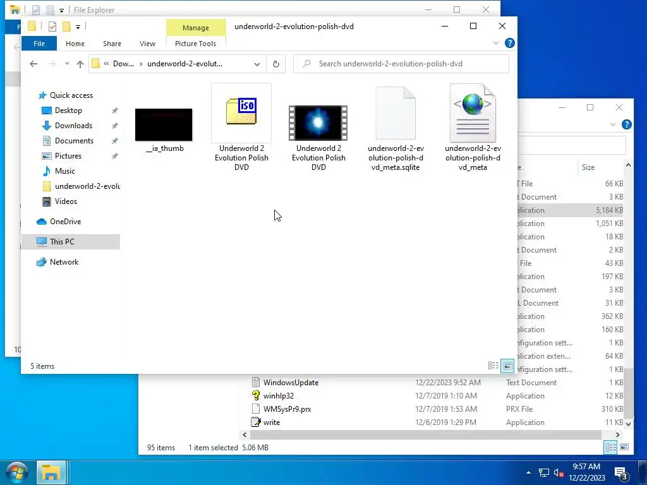This screenshot has width=647, height=485.
Task: Open help in the back Explorer window
Action: tap(626, 124)
